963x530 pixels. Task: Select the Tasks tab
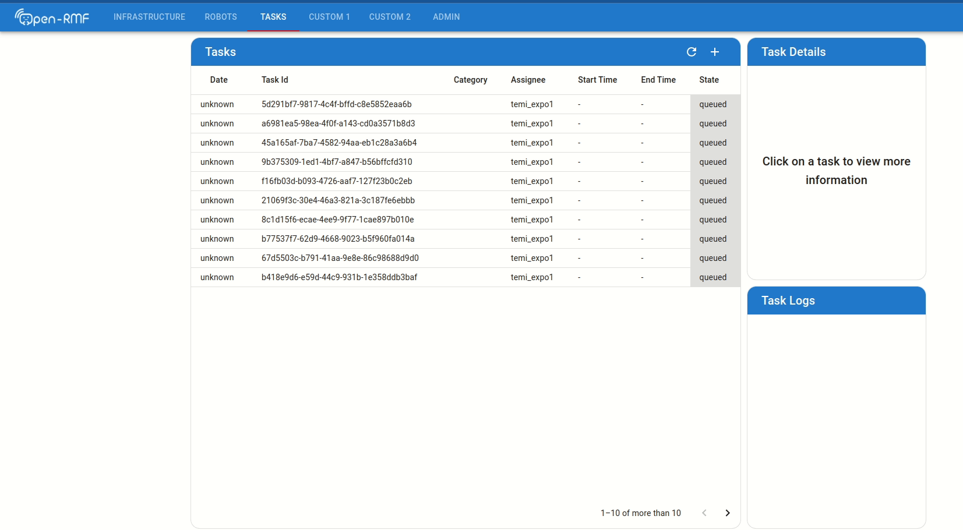273,17
